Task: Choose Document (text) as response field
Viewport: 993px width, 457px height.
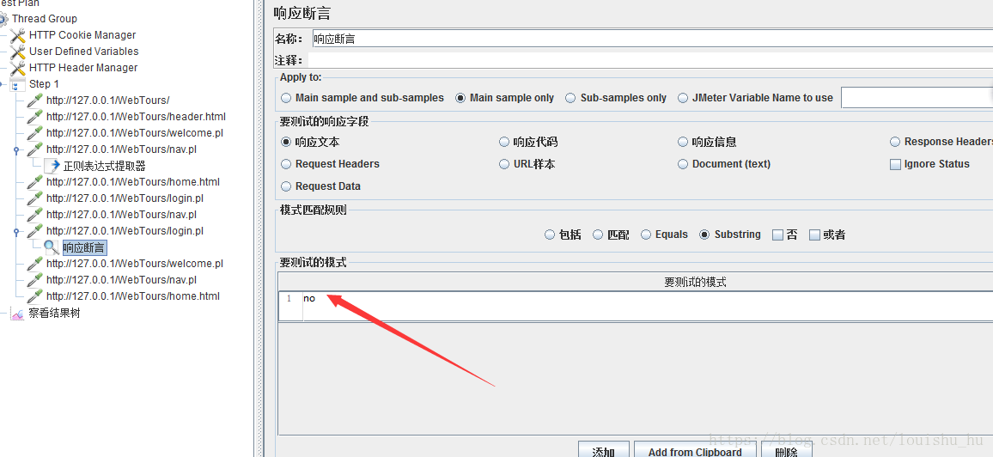Action: (683, 164)
